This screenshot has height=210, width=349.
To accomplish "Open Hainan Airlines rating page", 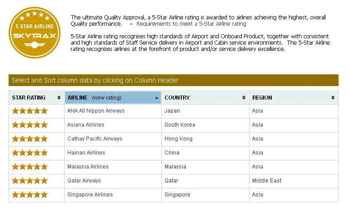I will tap(86, 153).
